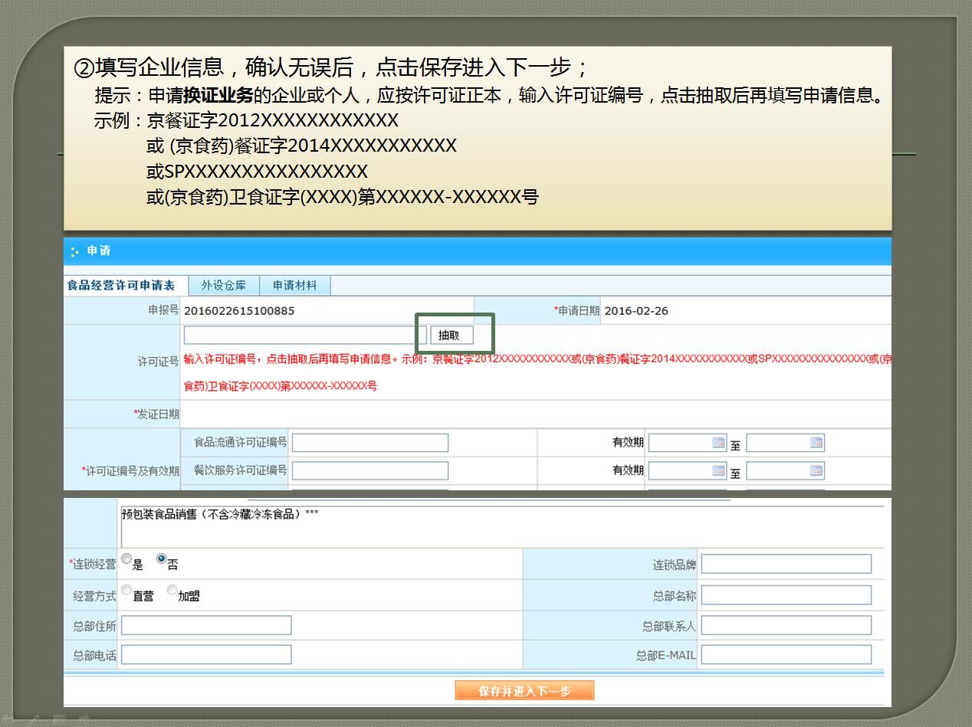The image size is (972, 727).
Task: Click the 申请 panel header title
Action: click(98, 251)
